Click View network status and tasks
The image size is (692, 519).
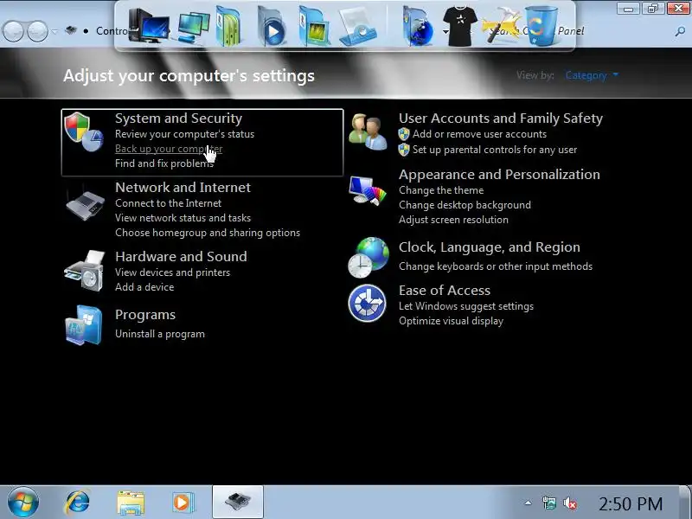tap(183, 218)
